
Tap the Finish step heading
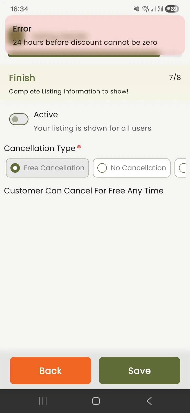pyautogui.click(x=22, y=78)
